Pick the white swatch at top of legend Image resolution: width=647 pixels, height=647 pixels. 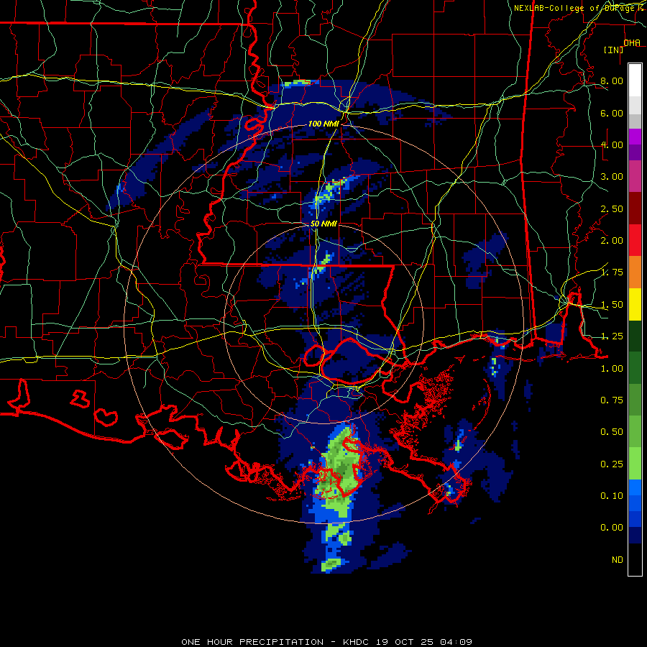tap(635, 81)
